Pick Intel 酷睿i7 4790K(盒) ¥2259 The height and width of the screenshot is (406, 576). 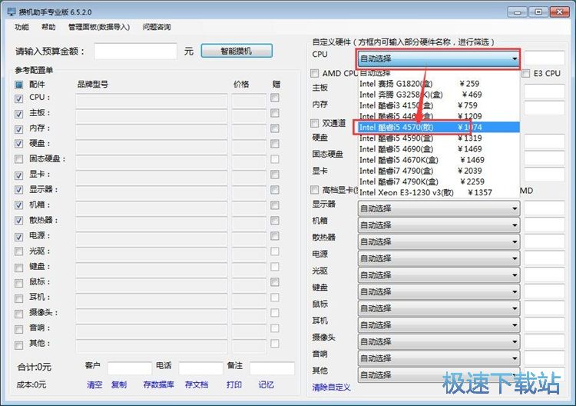pos(439,181)
